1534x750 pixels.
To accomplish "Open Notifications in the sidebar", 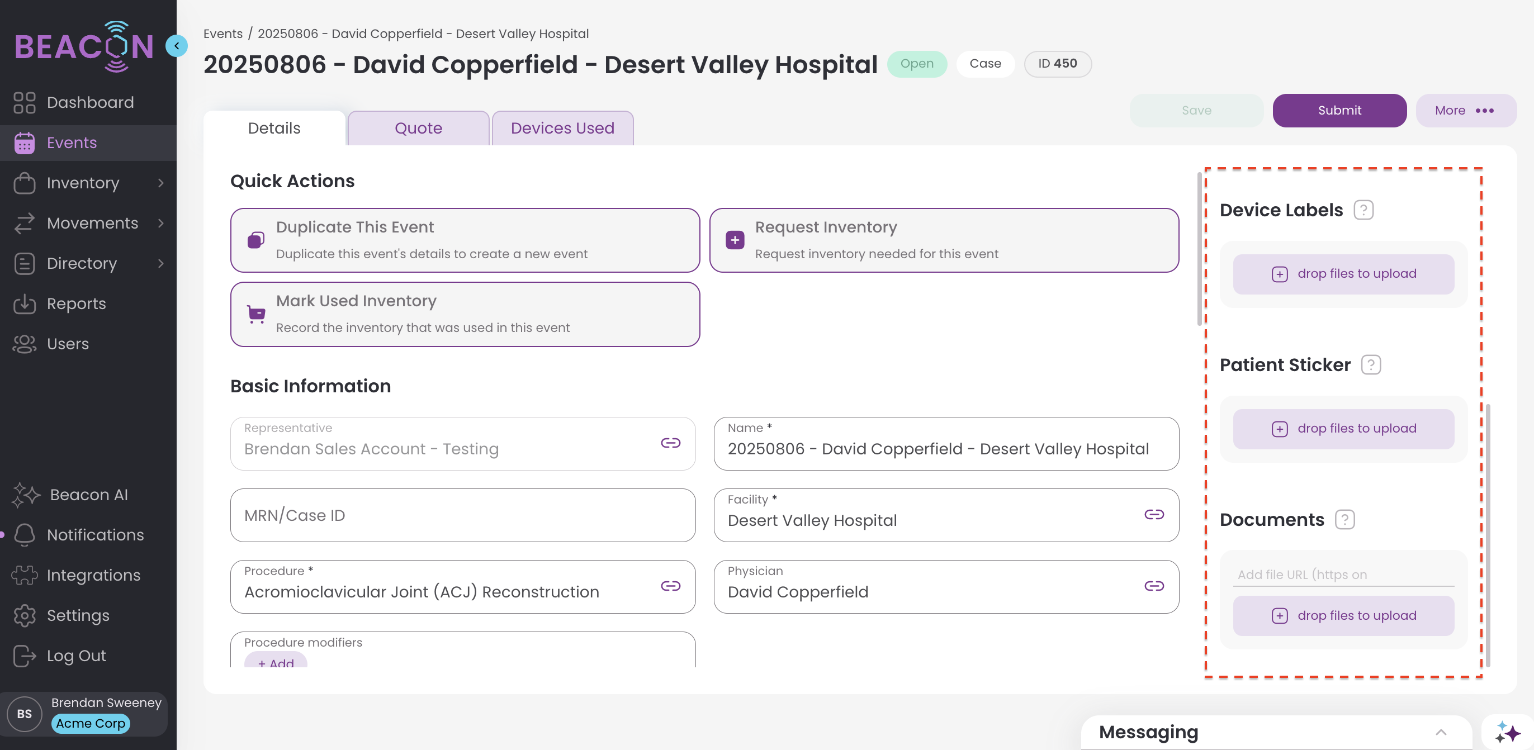I will point(94,534).
